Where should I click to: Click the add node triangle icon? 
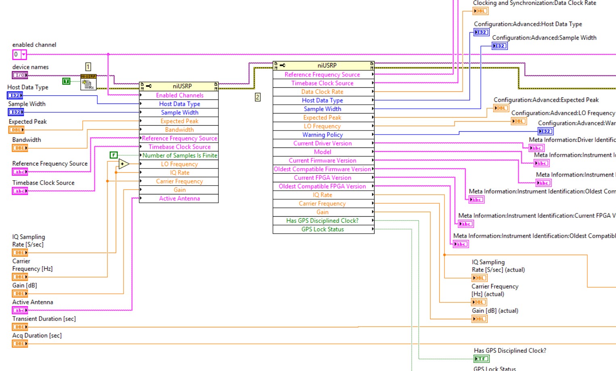124,164
